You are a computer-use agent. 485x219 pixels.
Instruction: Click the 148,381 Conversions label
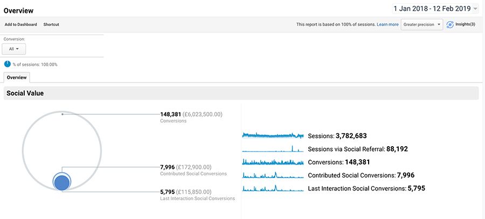(191, 114)
